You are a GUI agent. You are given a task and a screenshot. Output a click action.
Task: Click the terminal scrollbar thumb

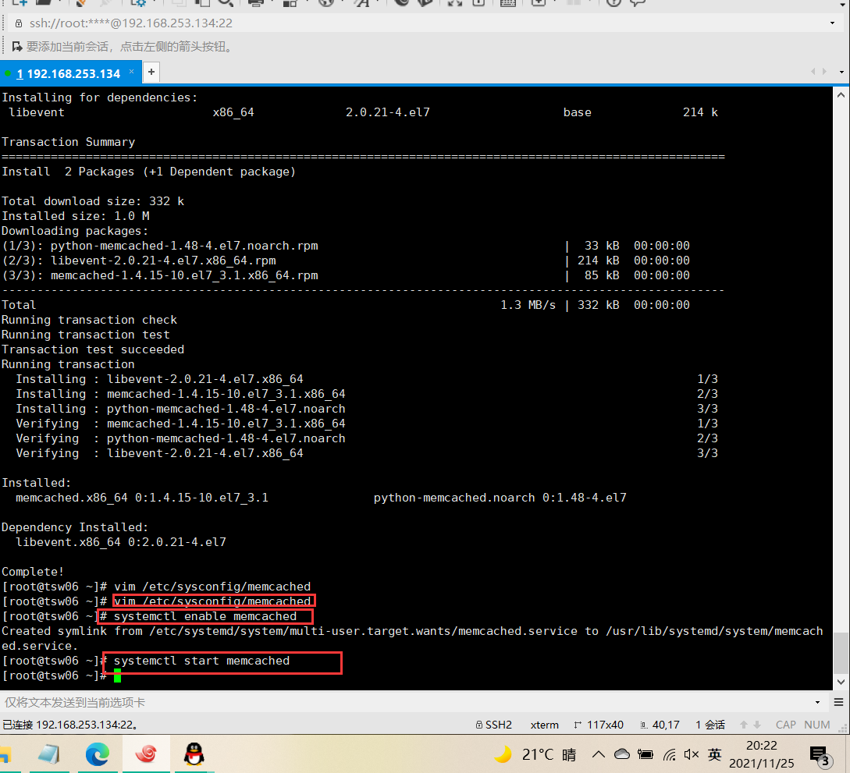click(841, 652)
